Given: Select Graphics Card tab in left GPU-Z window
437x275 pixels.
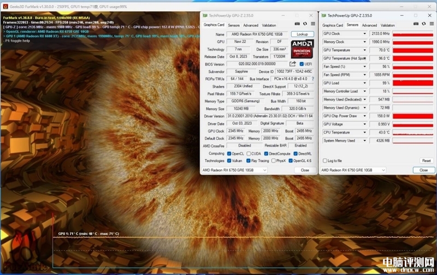Looking at the screenshot, I should point(214,25).
